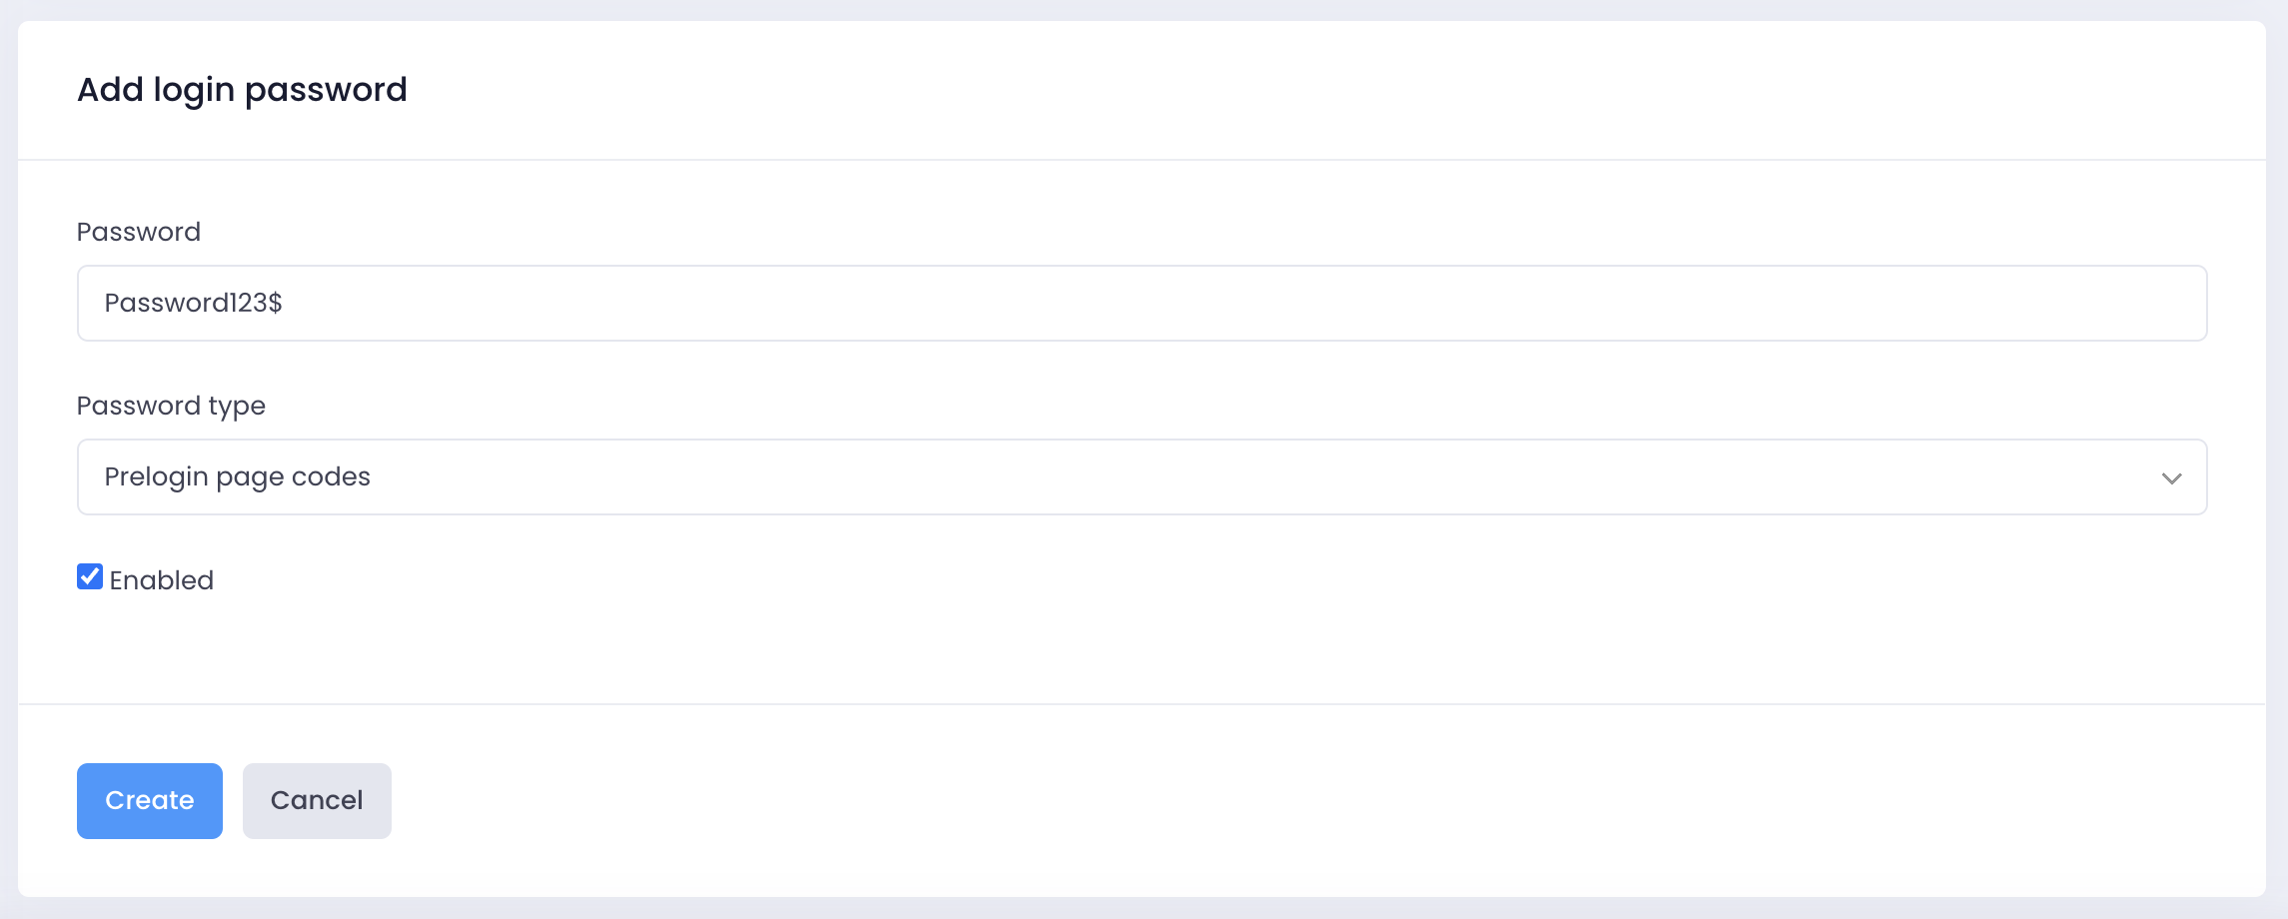Focus the Password input field

coord(1141,304)
